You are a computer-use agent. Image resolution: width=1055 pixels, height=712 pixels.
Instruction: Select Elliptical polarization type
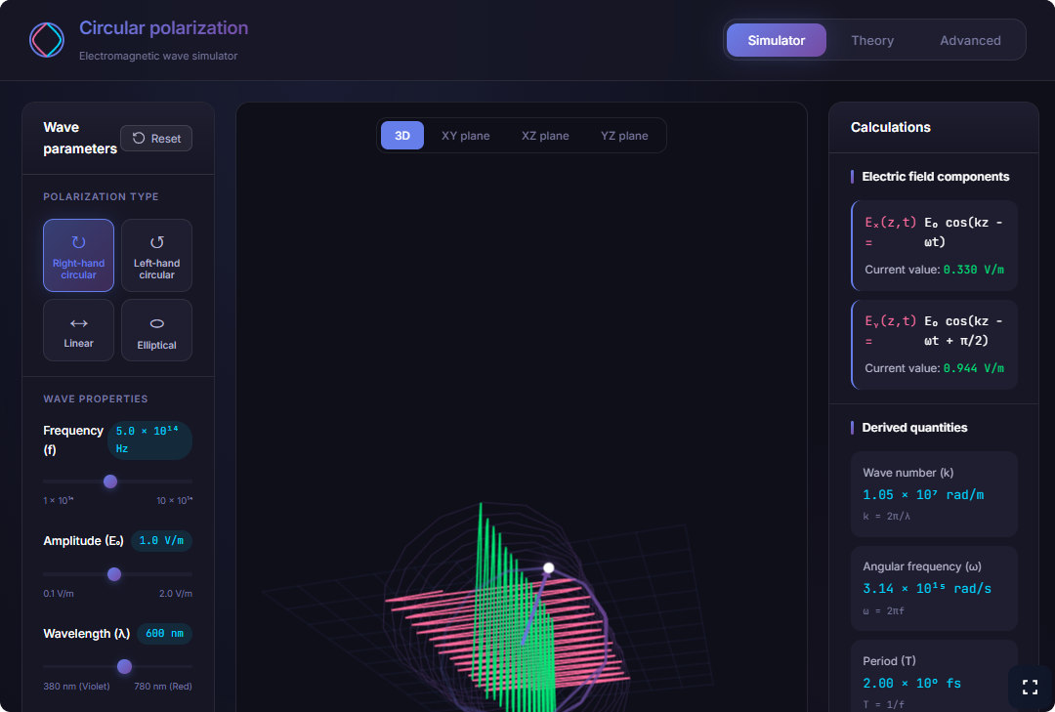156,330
